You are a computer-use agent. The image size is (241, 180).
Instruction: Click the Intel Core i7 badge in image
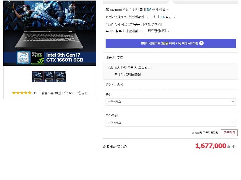pyautogui.click(x=23, y=57)
